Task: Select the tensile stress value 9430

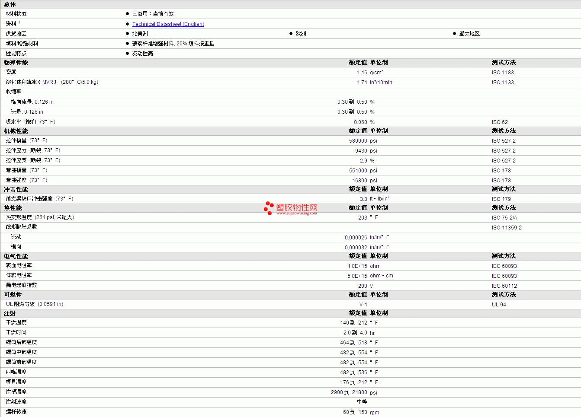Action: click(361, 151)
